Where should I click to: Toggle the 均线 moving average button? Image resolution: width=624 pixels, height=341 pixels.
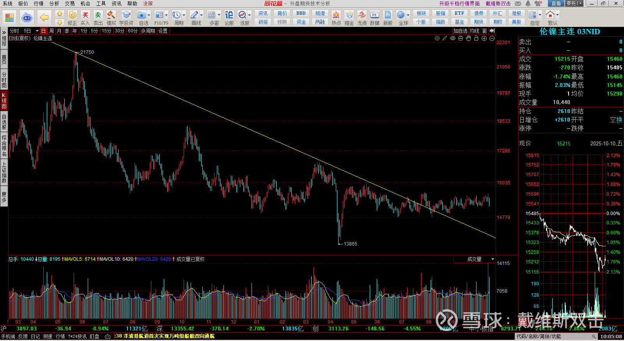tap(475, 31)
